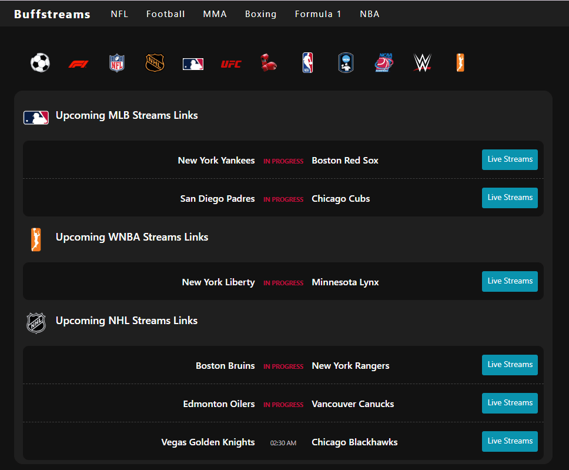
Task: Click the Minnesota Lynx team name
Action: (345, 282)
